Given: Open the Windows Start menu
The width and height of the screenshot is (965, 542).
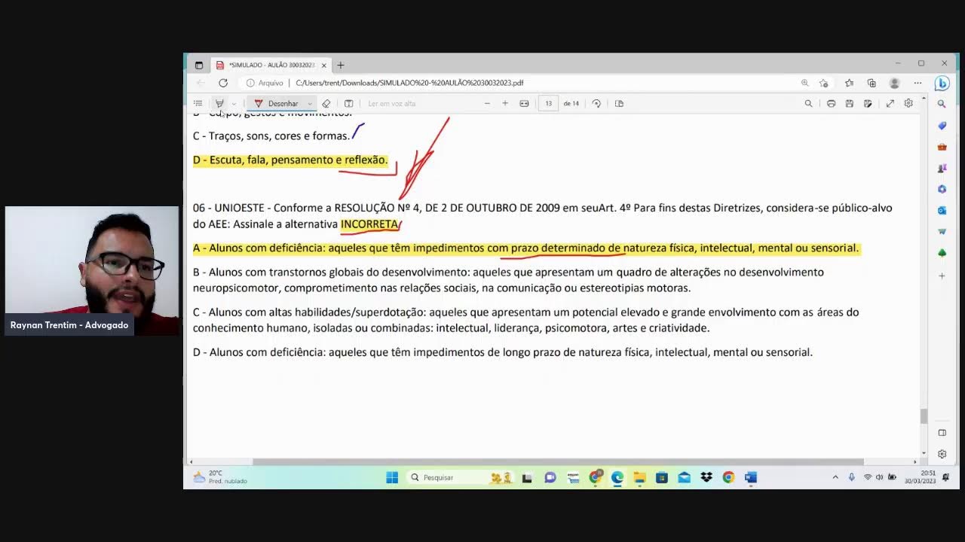Looking at the screenshot, I should (392, 477).
